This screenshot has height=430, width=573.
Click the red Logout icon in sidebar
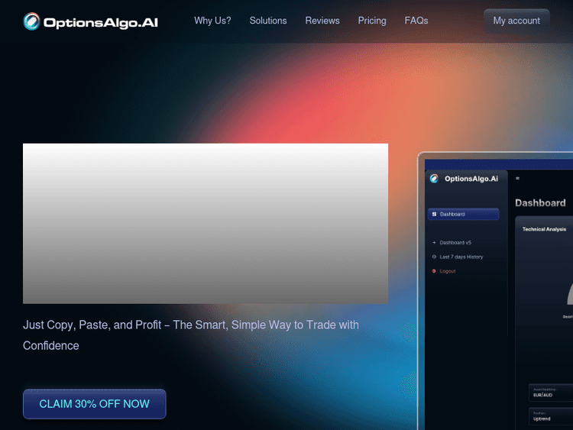(434, 271)
